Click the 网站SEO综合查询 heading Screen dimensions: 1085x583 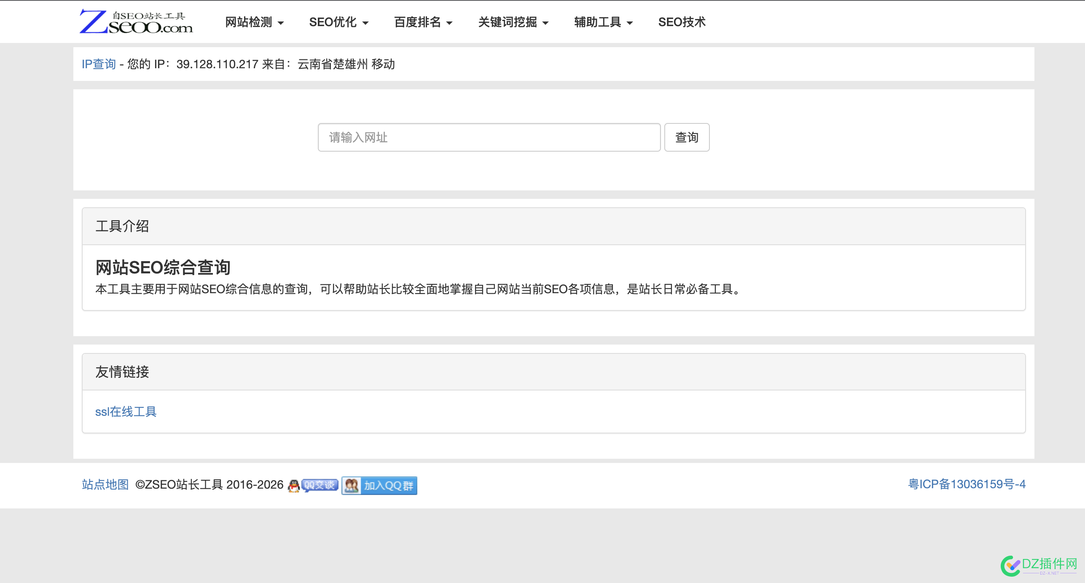pos(163,267)
